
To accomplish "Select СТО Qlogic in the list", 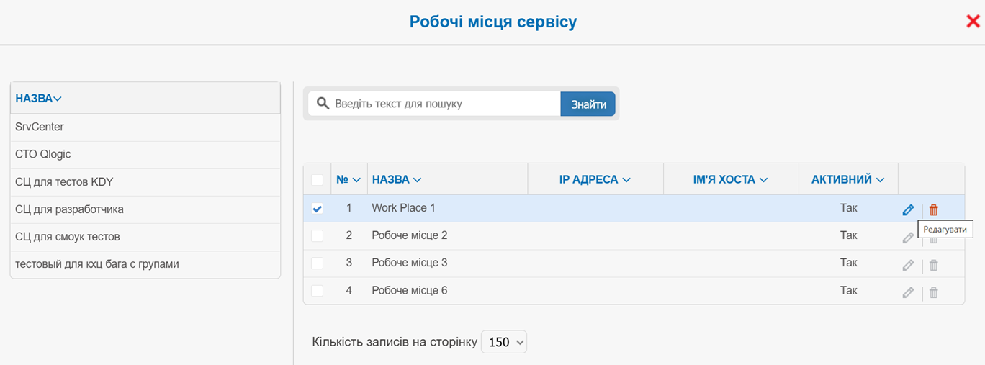I will pyautogui.click(x=43, y=154).
